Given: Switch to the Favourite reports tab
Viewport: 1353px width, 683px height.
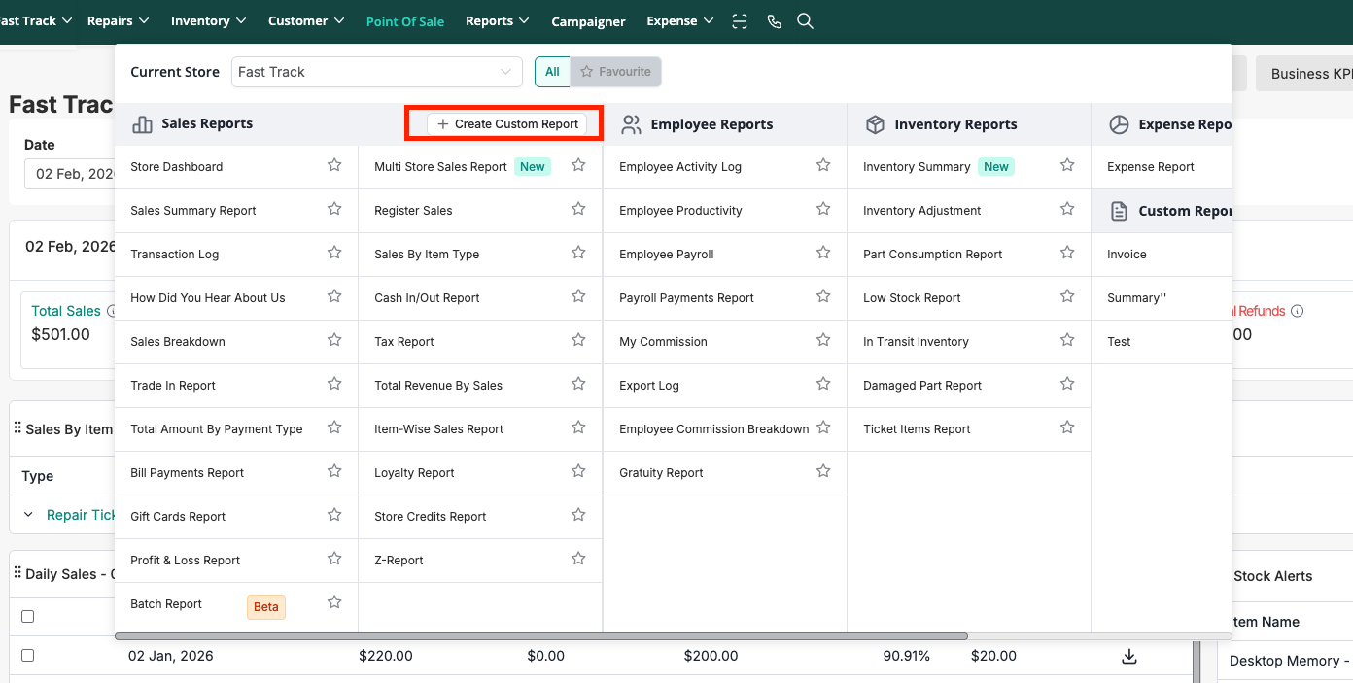Looking at the screenshot, I should tap(615, 72).
